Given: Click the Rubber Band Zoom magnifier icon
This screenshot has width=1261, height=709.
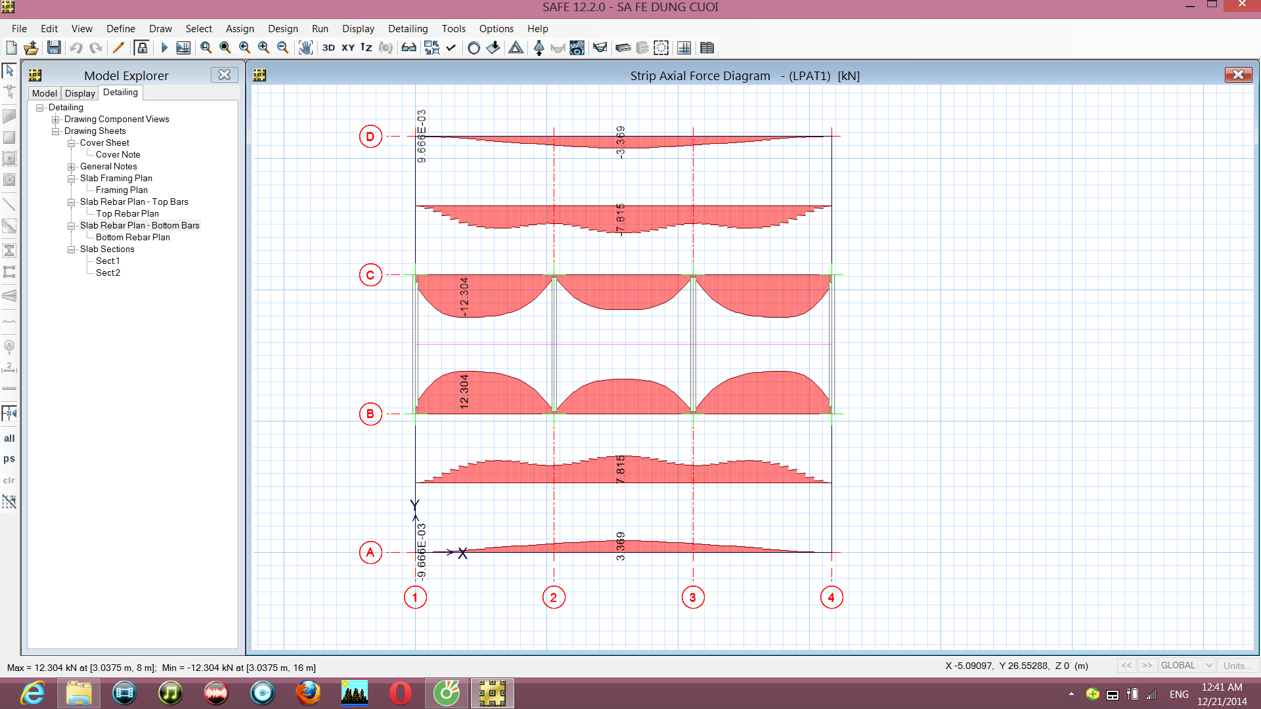Looking at the screenshot, I should [x=206, y=47].
